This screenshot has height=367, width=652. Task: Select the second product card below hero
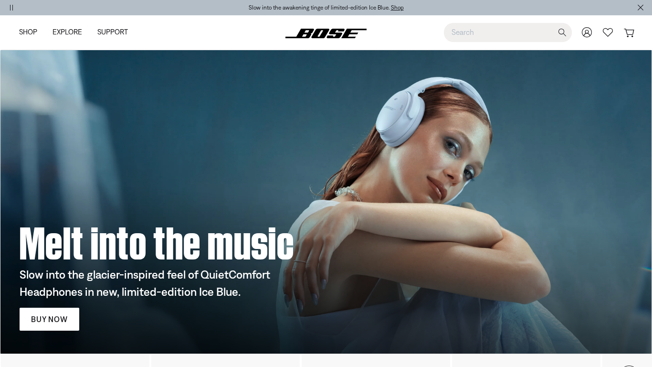coord(225,360)
